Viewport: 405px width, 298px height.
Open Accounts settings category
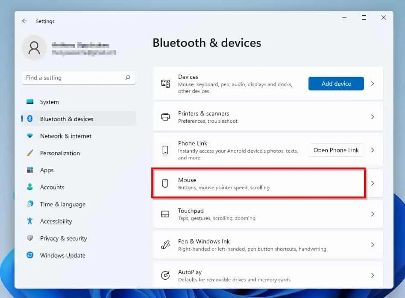coord(79,187)
